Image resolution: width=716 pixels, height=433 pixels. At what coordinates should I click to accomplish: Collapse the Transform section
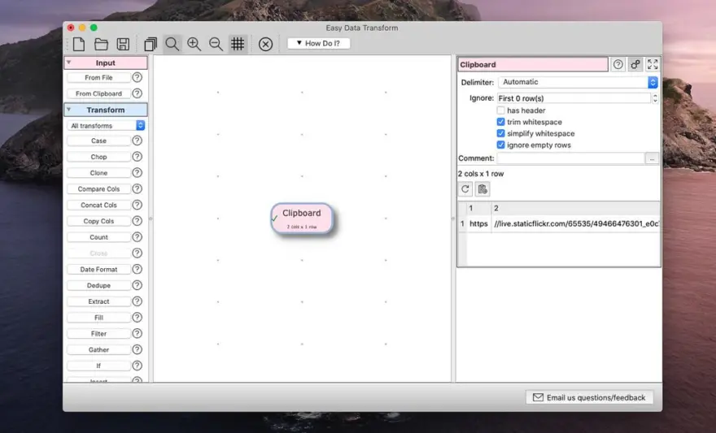click(68, 110)
